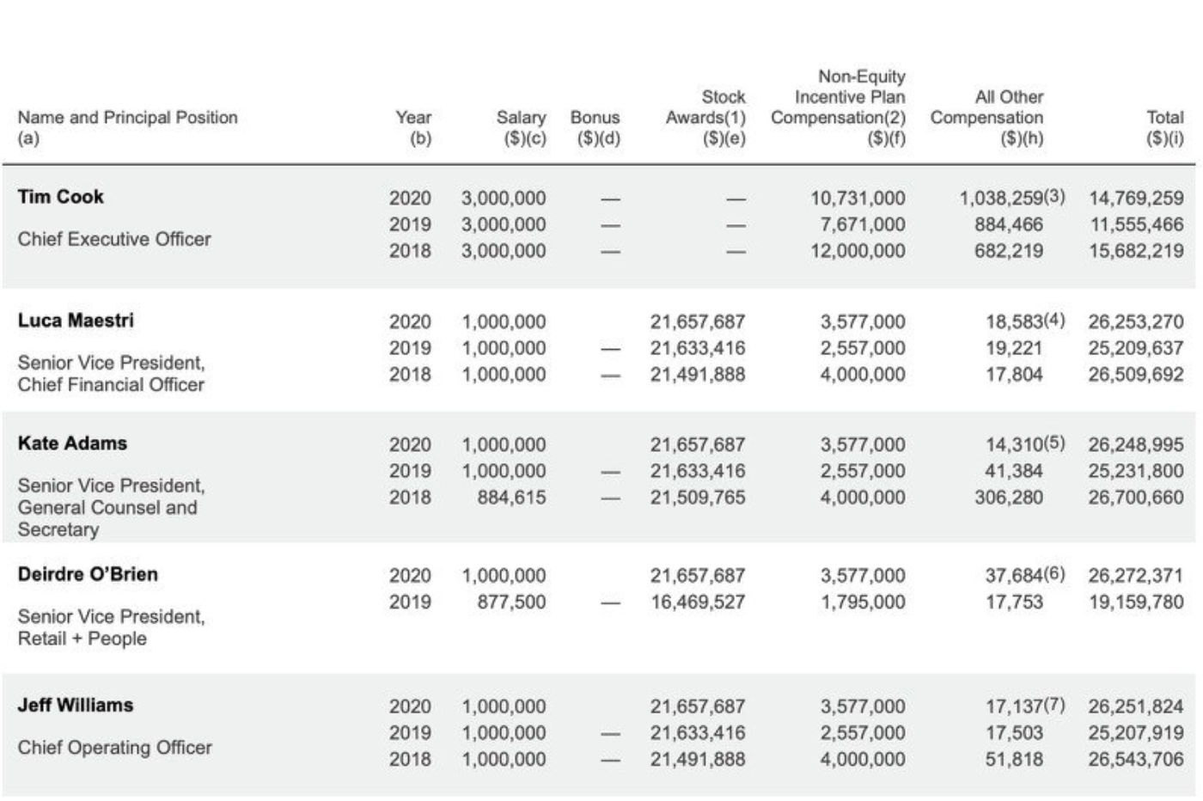Select General Counsel and text line
Screen dimensions: 1203x801
pos(107,507)
